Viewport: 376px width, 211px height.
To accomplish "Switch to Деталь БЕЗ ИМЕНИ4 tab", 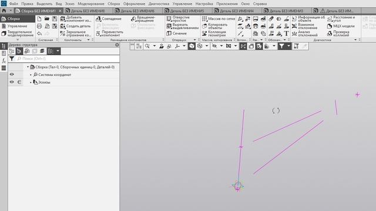I will click(236, 11).
